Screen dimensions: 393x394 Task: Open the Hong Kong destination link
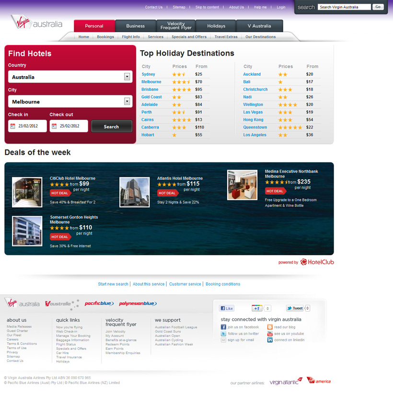(253, 120)
